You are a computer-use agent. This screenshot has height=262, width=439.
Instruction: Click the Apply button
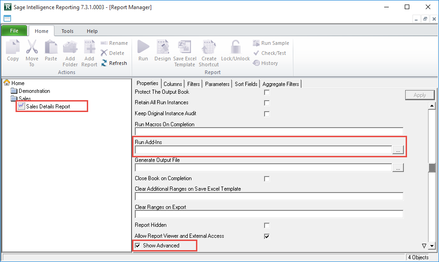[x=420, y=95]
